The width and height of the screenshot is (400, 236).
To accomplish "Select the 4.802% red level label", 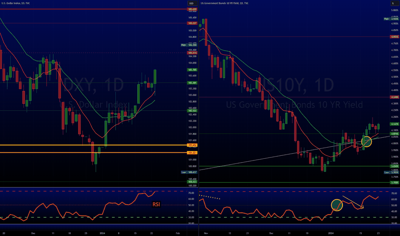I will pyautogui.click(x=395, y=37).
